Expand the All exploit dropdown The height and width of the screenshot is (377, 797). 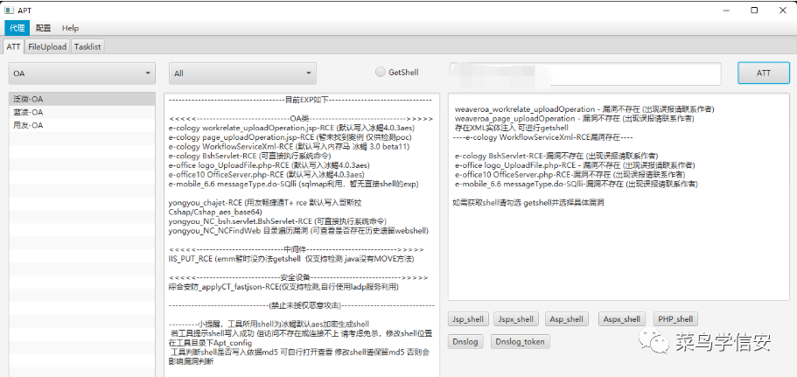pyautogui.click(x=241, y=73)
